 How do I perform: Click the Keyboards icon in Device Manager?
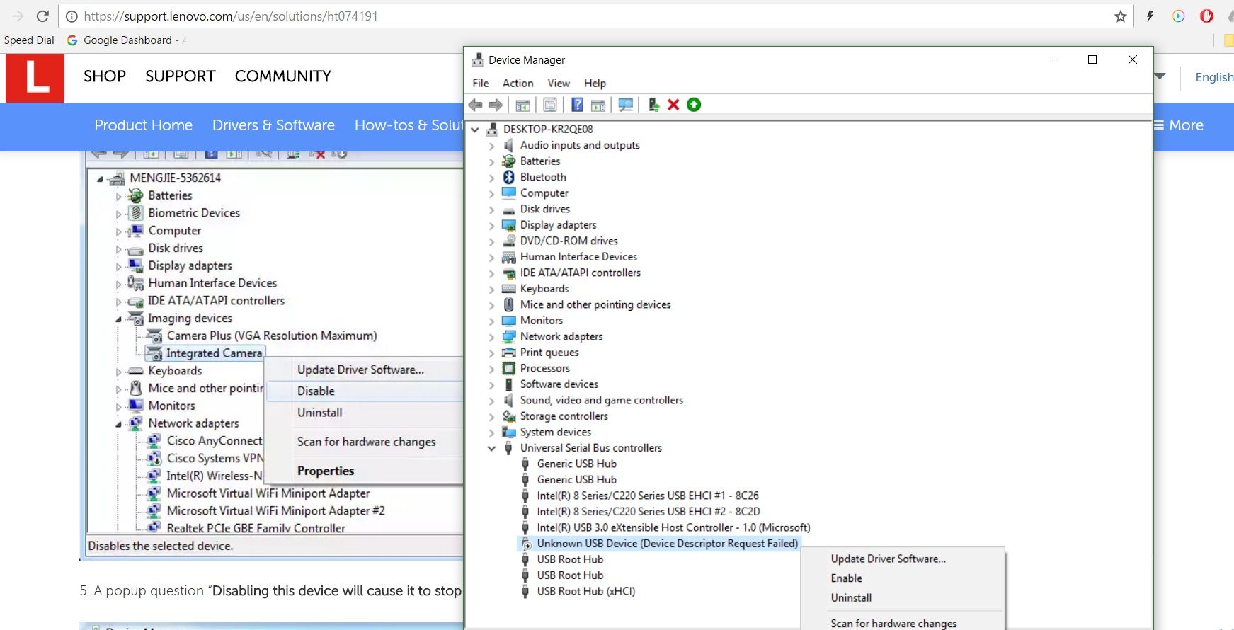click(x=508, y=289)
